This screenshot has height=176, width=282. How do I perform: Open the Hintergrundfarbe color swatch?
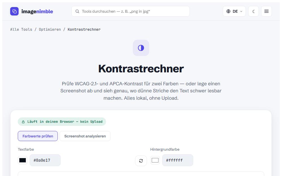[155, 160]
